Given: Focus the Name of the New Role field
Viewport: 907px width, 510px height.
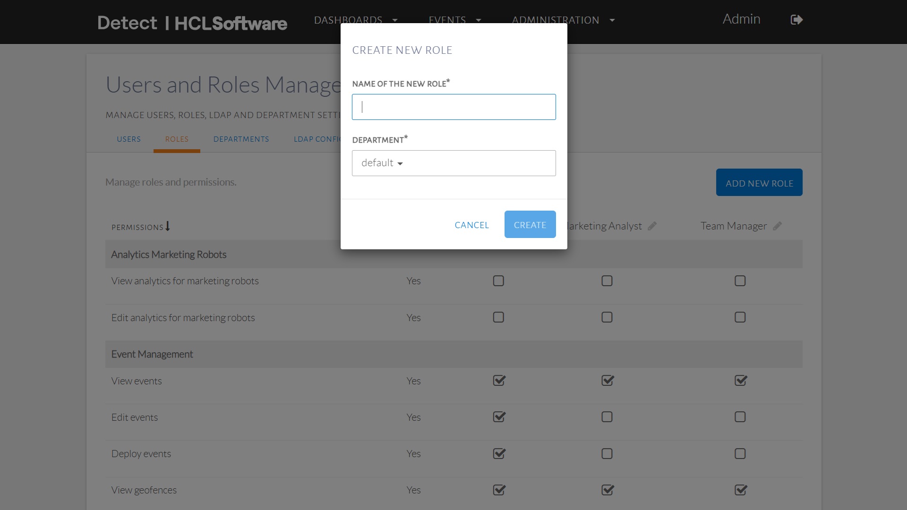Looking at the screenshot, I should (x=453, y=107).
